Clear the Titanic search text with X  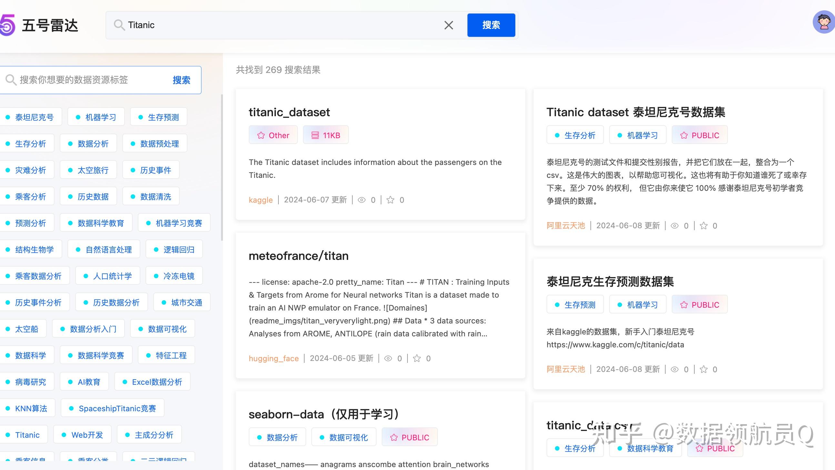[448, 25]
